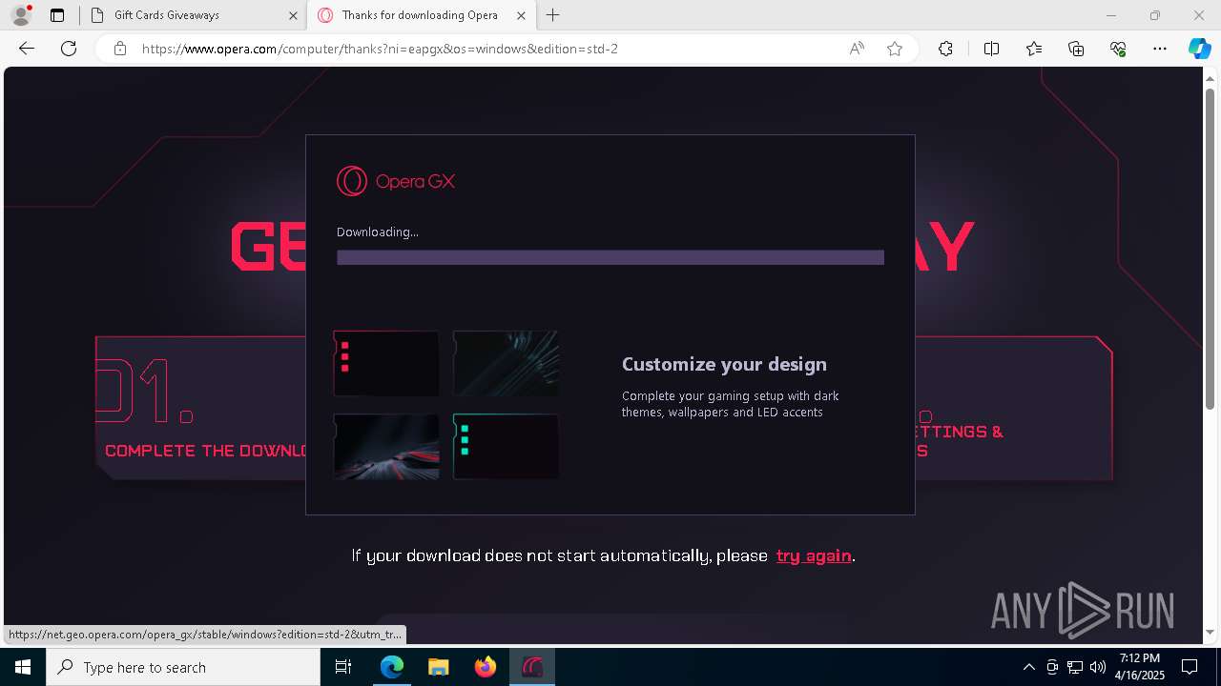
Task: Open Task View on the taskbar
Action: [x=343, y=667]
